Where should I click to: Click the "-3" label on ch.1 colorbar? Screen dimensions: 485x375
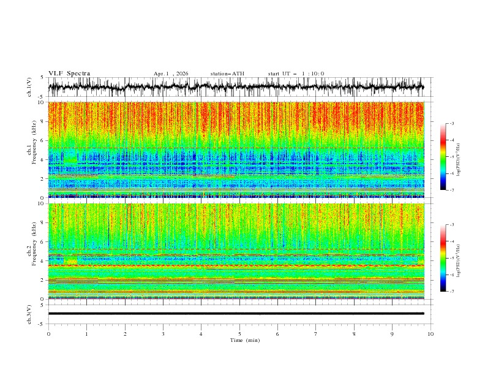[x=452, y=123]
